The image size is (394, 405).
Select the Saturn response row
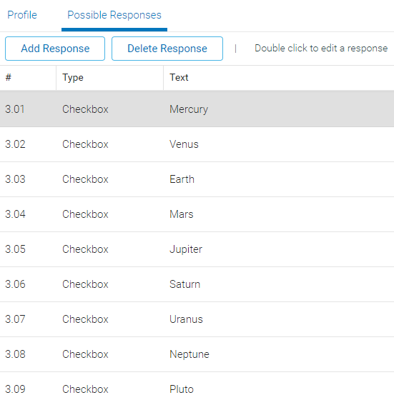(x=197, y=284)
